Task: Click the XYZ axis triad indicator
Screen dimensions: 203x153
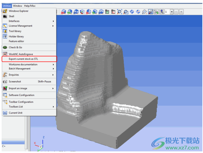Action: pos(40,144)
